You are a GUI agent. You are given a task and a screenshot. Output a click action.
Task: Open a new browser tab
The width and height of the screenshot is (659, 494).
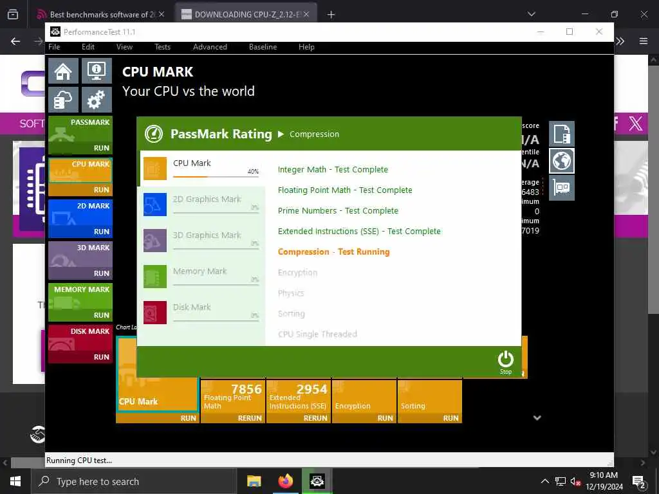click(x=331, y=14)
